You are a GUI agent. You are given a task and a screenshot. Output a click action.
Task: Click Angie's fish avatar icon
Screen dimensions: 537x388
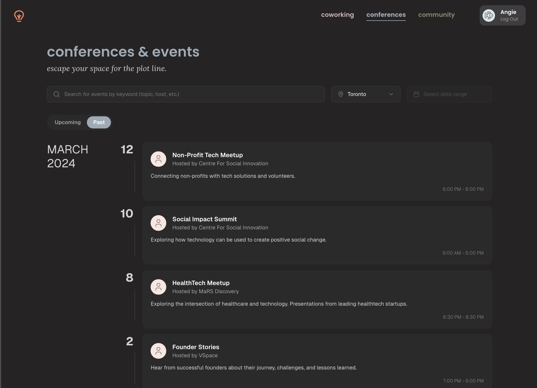coord(489,15)
